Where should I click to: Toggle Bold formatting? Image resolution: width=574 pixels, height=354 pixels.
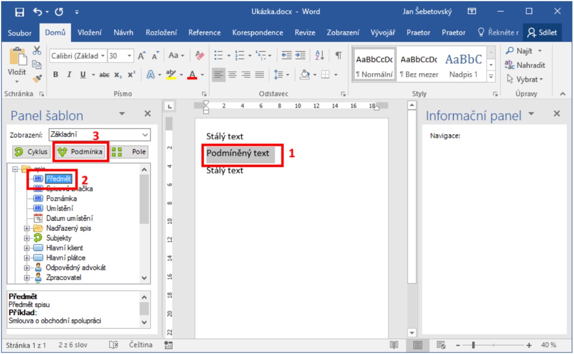tap(56, 75)
